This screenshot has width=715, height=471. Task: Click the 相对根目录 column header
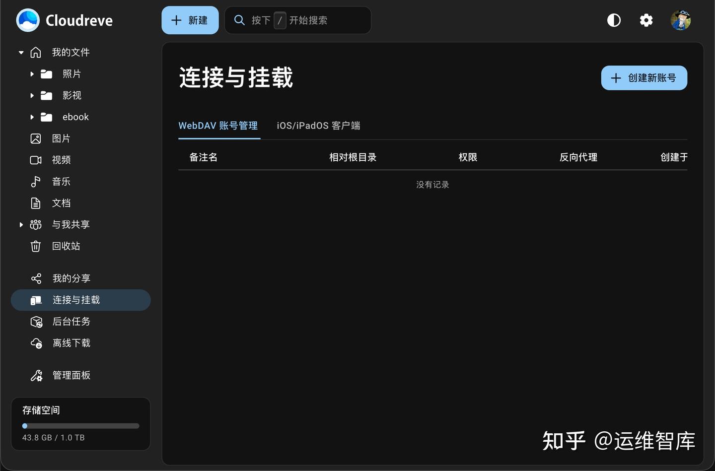point(353,157)
